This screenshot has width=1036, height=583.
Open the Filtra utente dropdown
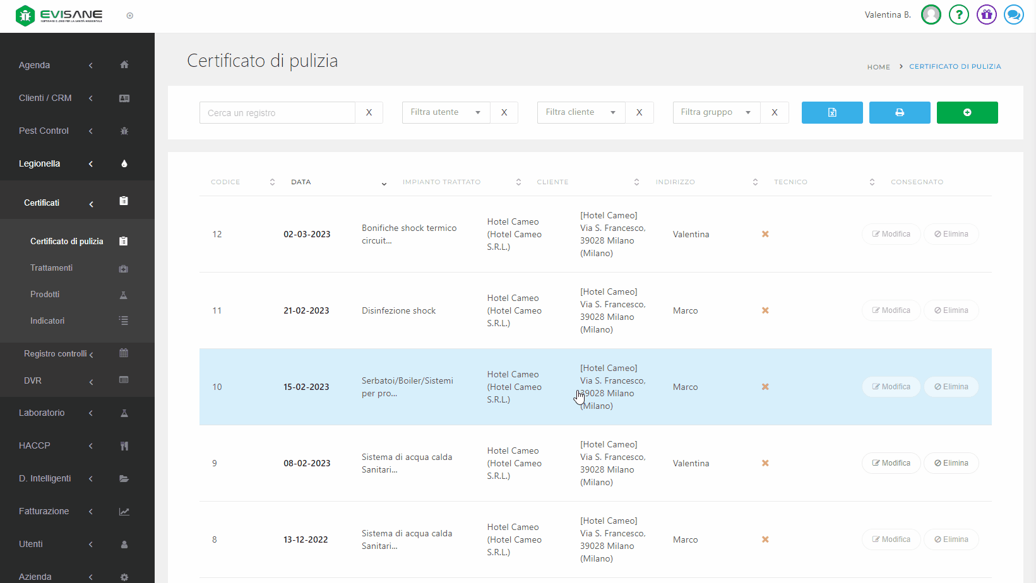[x=446, y=112]
